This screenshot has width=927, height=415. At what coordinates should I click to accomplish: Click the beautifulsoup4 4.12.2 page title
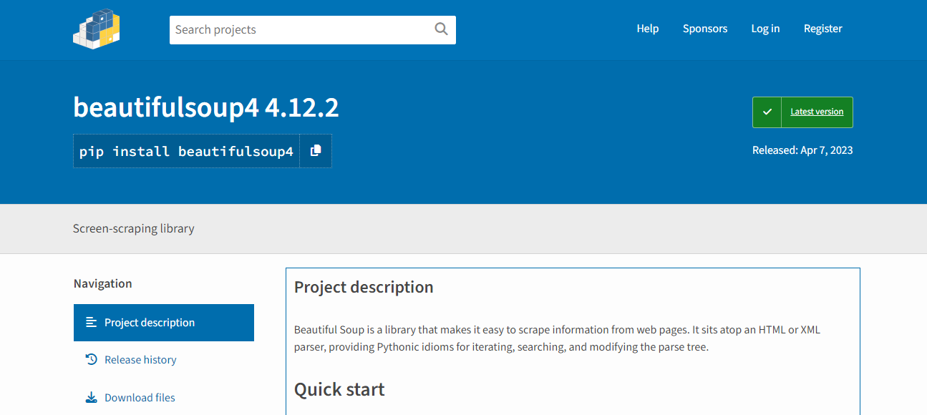(x=205, y=107)
